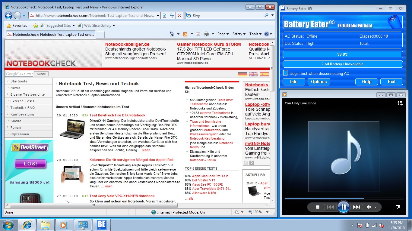Skip to next track in Media Player
This screenshot has width=412, height=231.
pyautogui.click(x=357, y=207)
